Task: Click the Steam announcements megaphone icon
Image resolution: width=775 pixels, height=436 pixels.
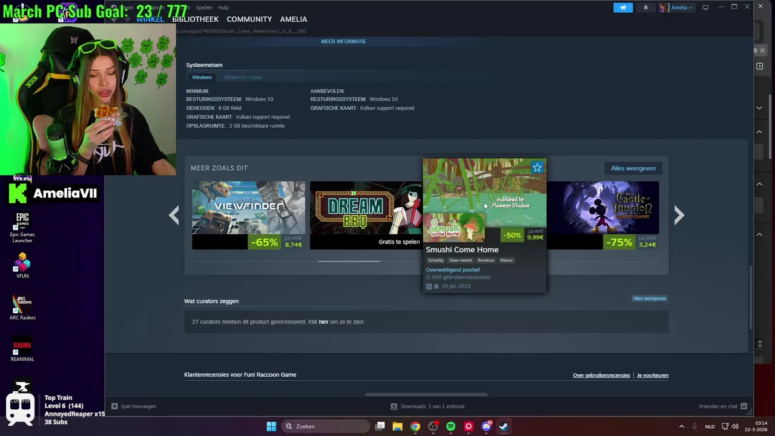Action: [x=623, y=7]
